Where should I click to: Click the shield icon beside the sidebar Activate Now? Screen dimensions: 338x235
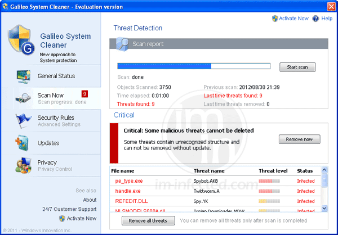tap(62, 219)
